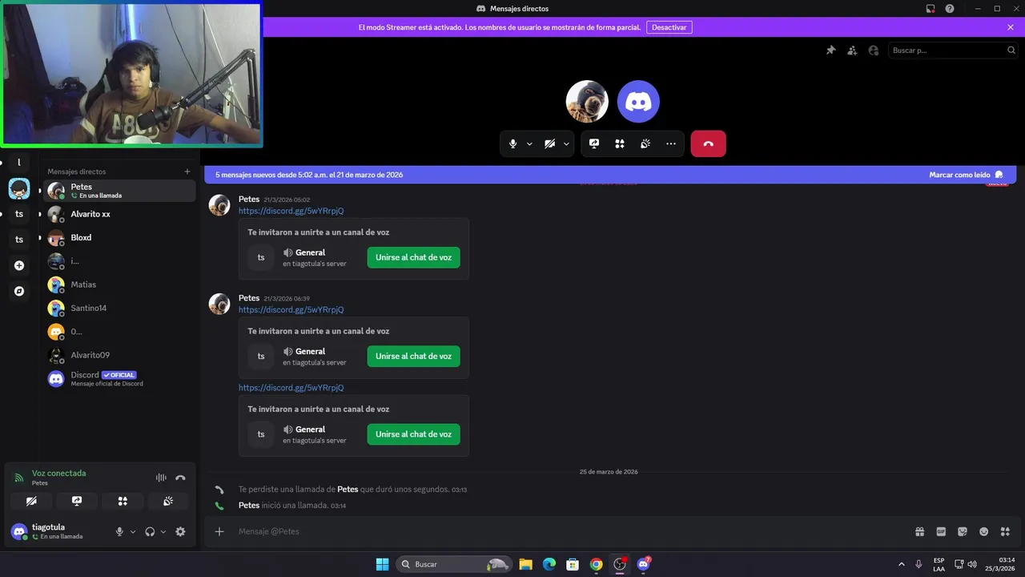Explore discoverable servers compass icon
Image resolution: width=1025 pixels, height=577 pixels.
click(x=19, y=292)
